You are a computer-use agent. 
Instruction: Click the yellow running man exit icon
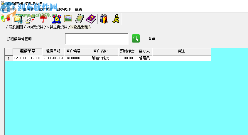tap(116, 19)
